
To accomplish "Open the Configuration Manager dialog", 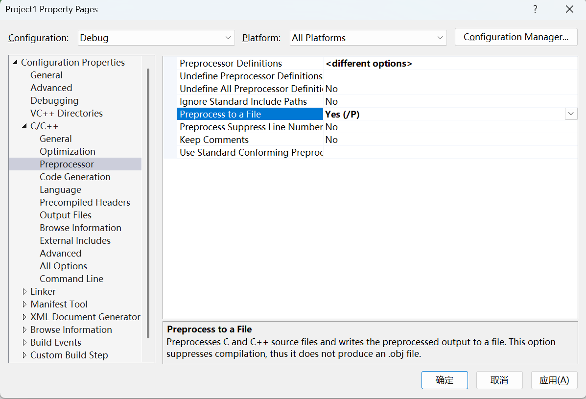I will 516,37.
